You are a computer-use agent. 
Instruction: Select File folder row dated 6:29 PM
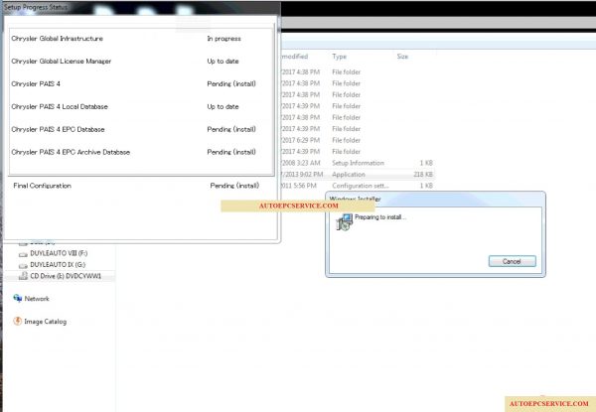(358, 140)
